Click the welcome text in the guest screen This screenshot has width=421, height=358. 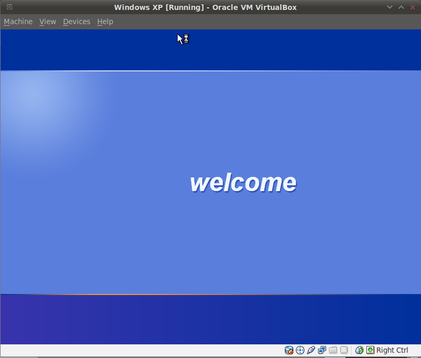coord(243,183)
